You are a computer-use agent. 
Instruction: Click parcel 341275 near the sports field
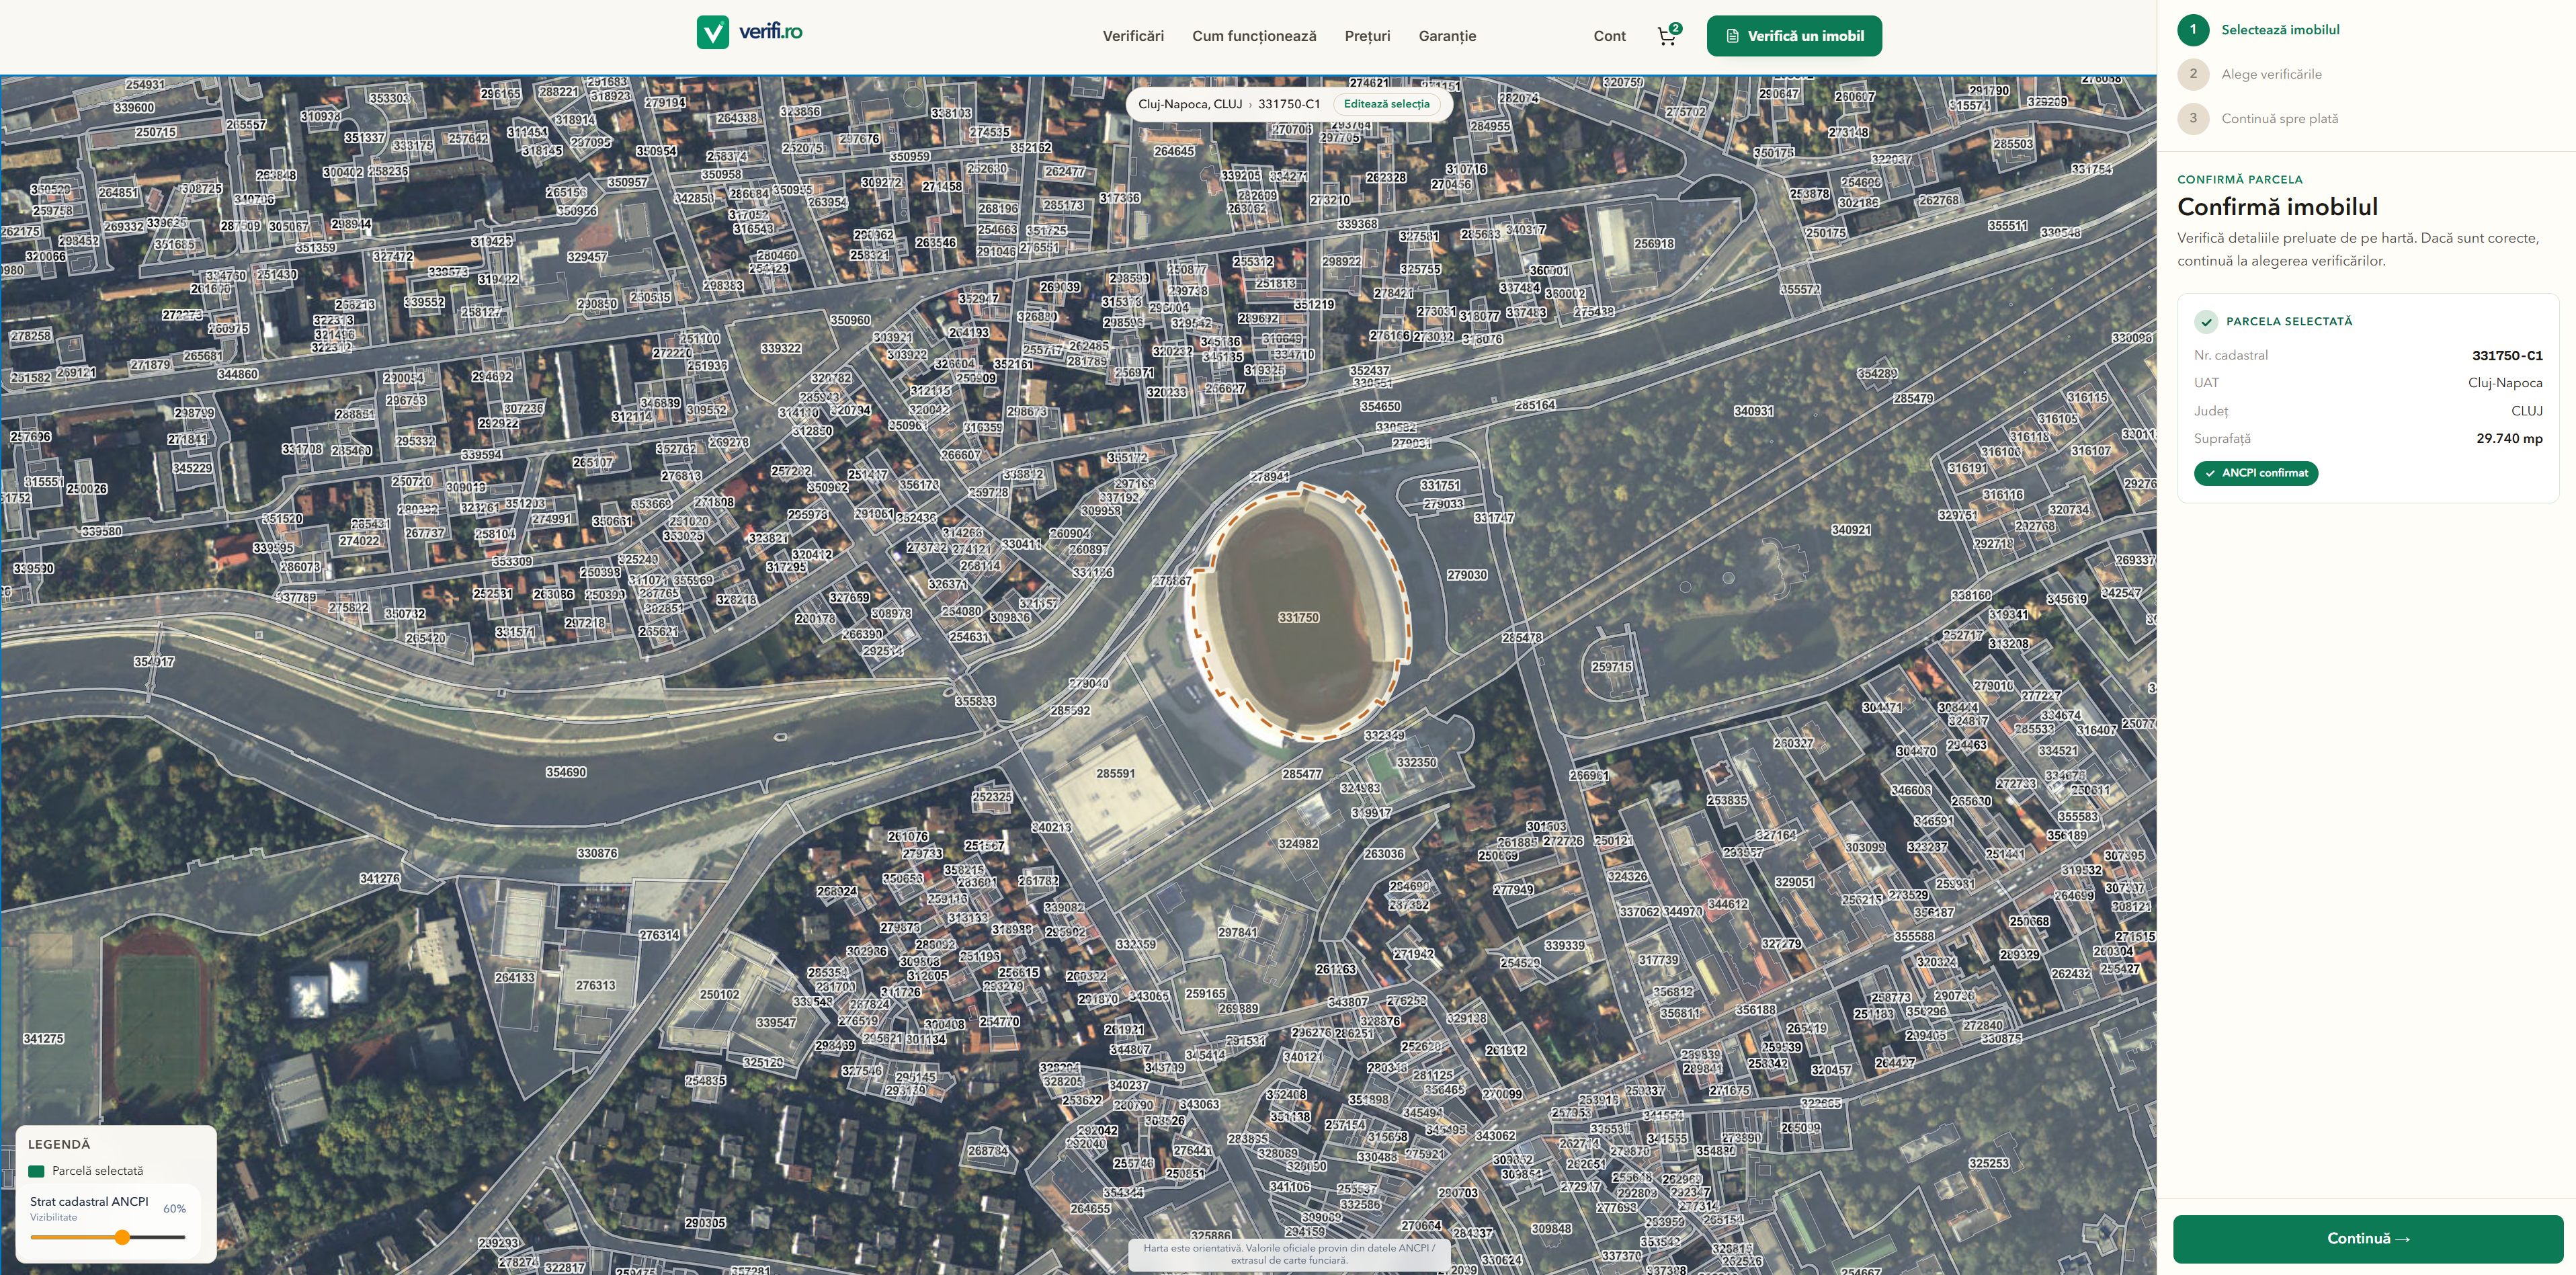(x=44, y=1039)
